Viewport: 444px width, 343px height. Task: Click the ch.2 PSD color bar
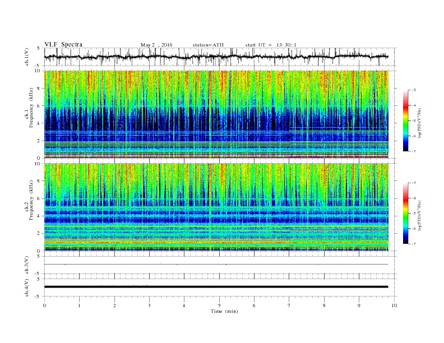[405, 213]
